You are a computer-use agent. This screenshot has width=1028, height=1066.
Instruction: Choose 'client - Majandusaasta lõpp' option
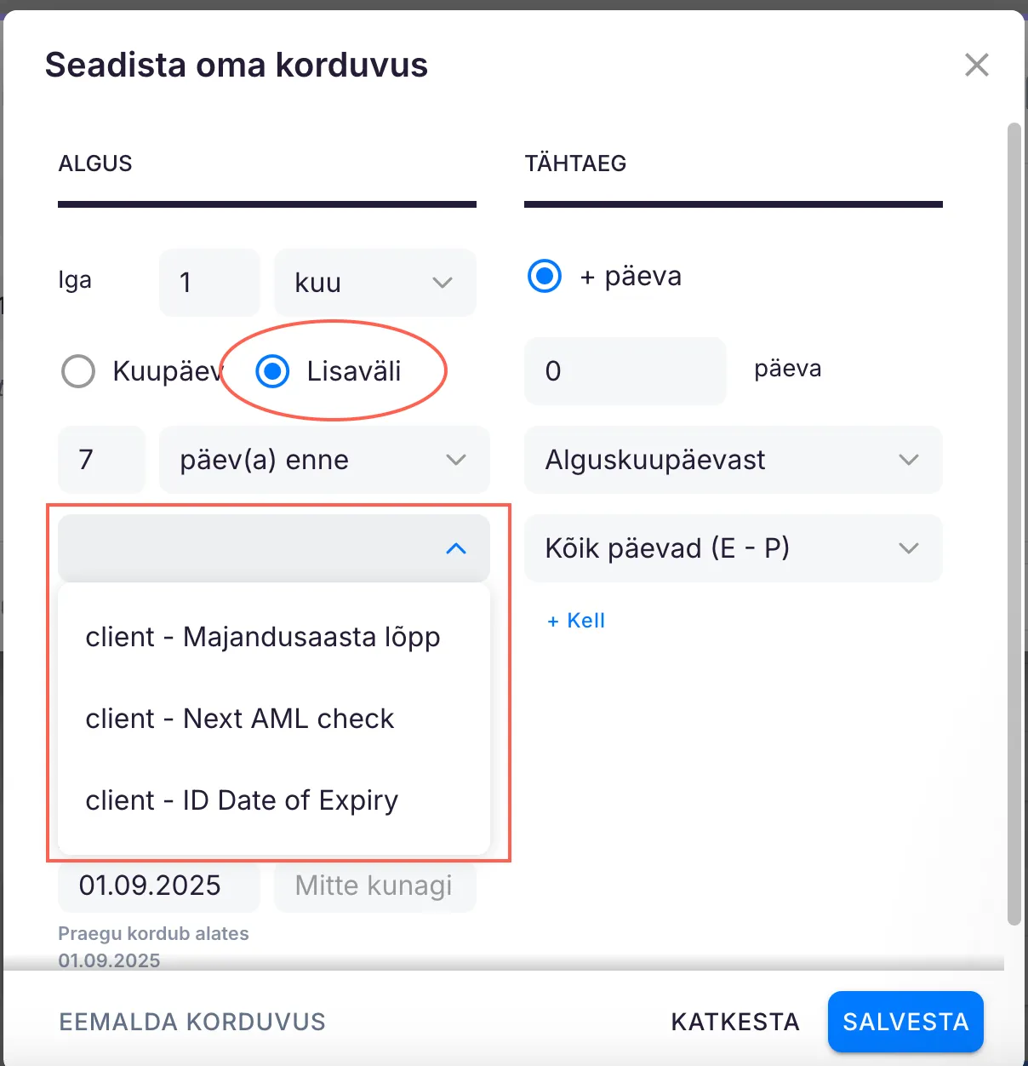(x=263, y=637)
